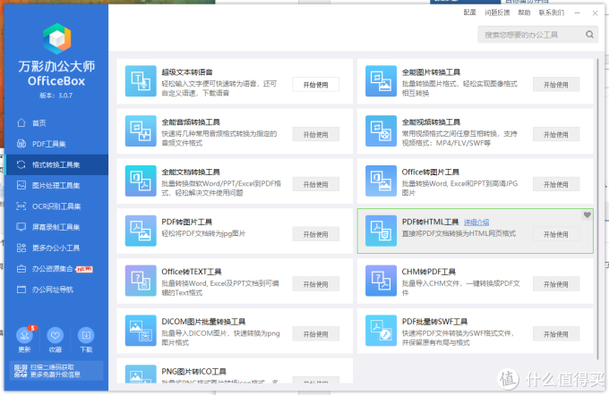609x395 pixels.
Task: Open 帮助 in top menu
Action: (524, 13)
